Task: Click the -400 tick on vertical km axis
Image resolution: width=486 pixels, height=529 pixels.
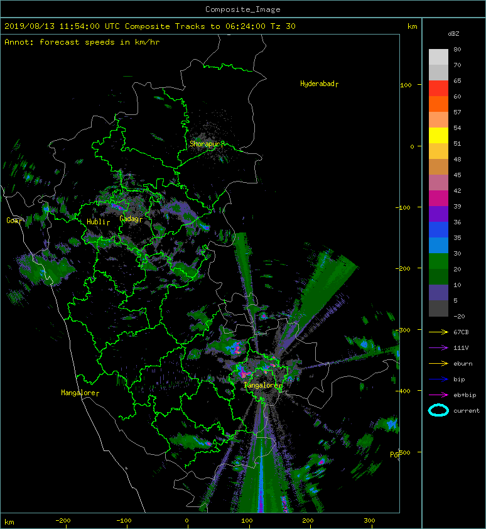Action: 403,391
